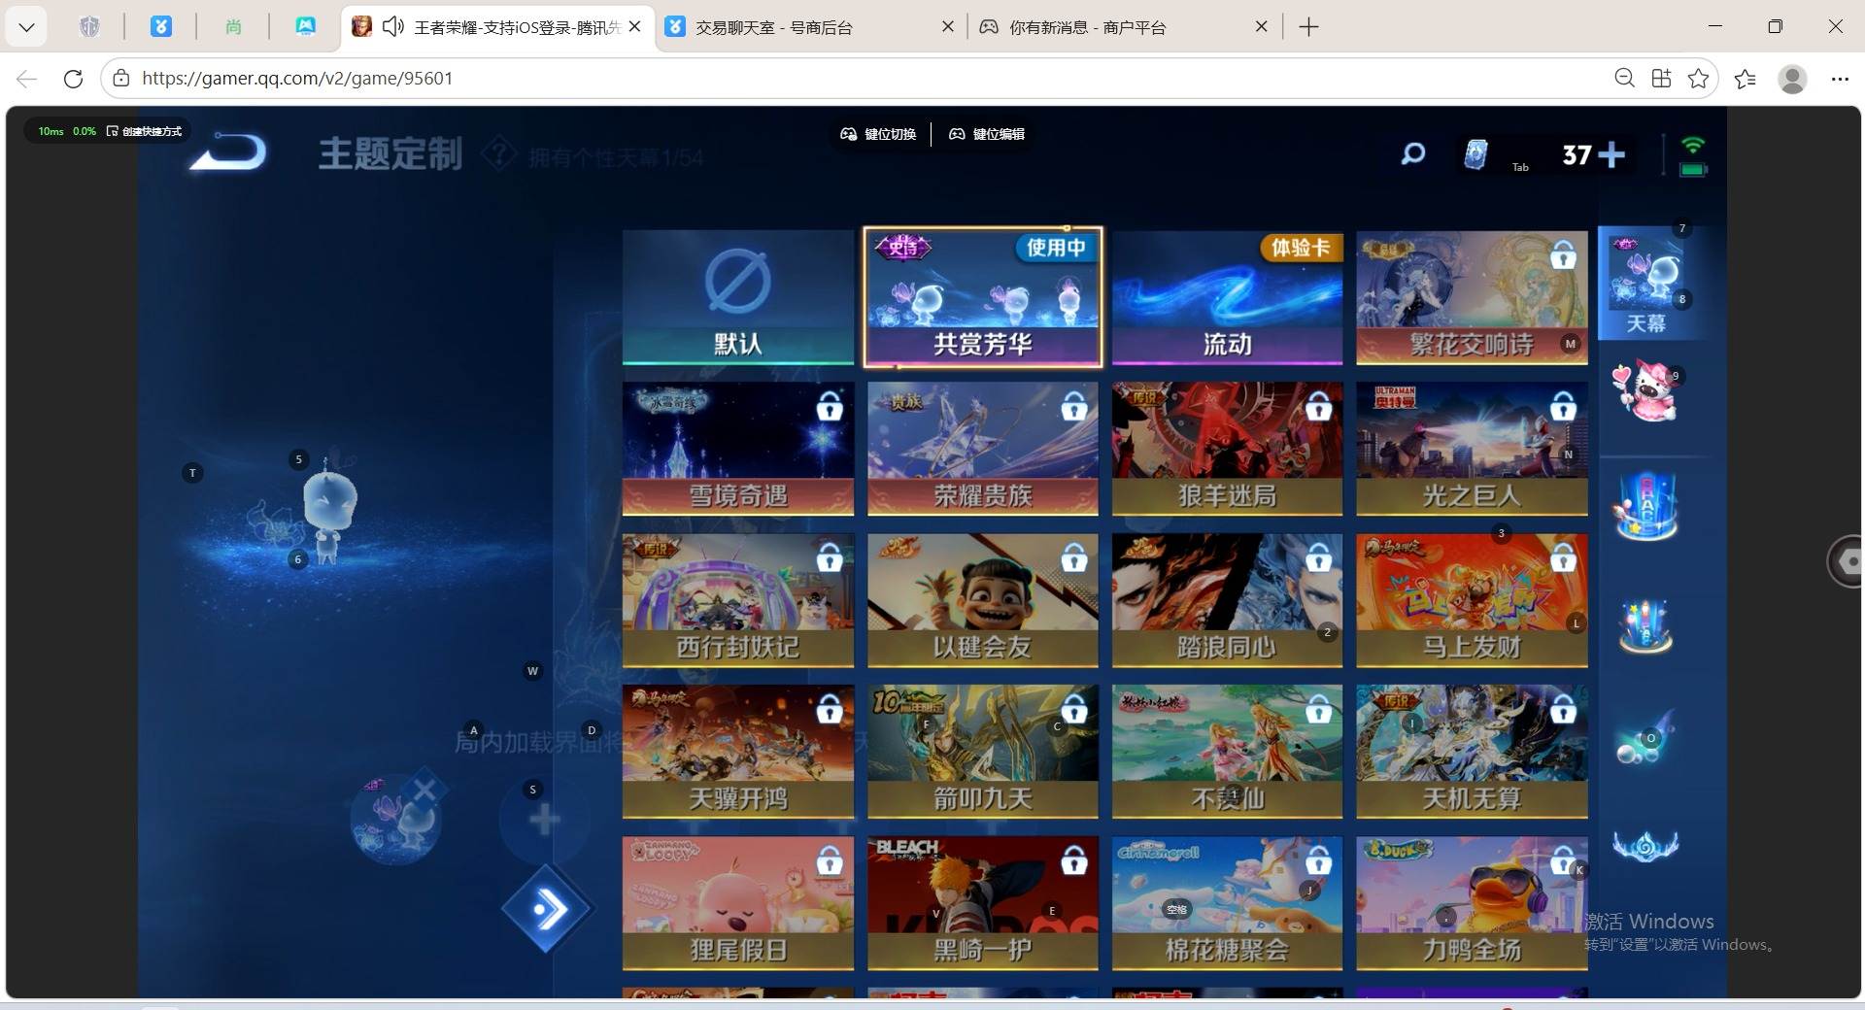Open the browser settings ellipsis menu

point(1840,79)
